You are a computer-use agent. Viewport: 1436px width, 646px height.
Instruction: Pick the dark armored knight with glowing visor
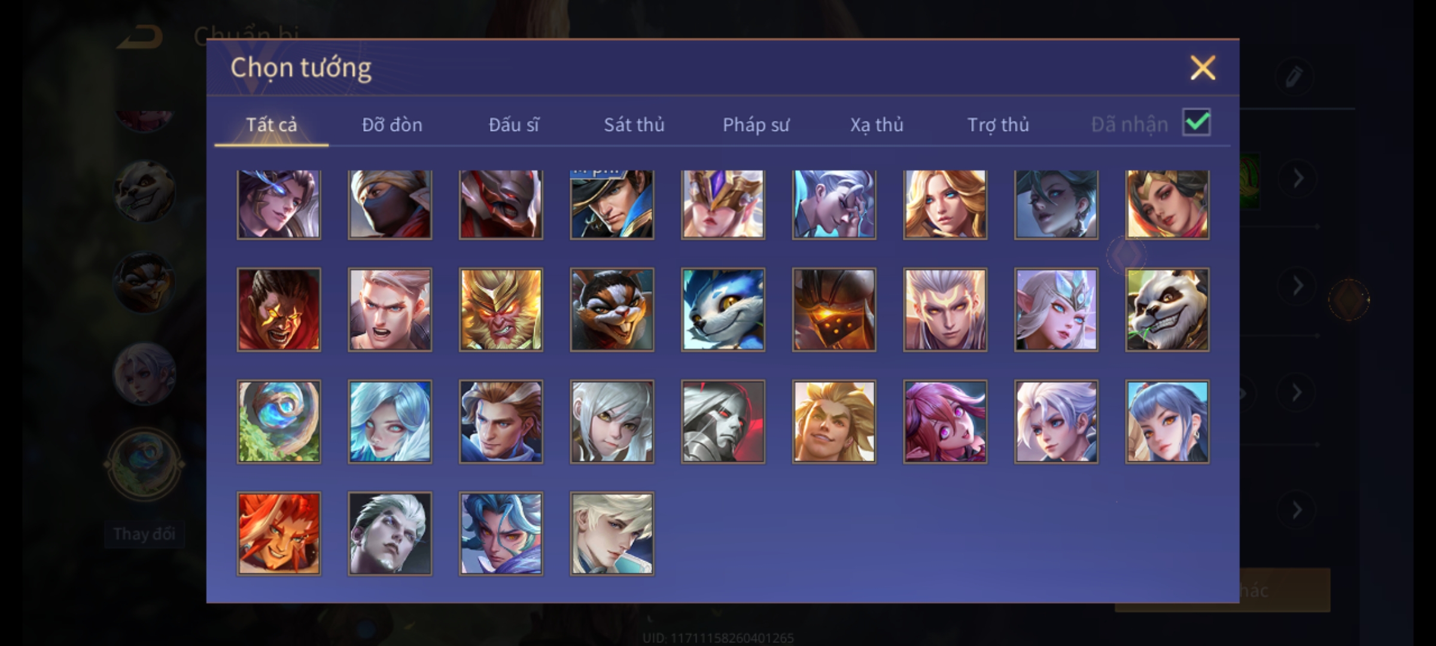pyautogui.click(x=834, y=309)
